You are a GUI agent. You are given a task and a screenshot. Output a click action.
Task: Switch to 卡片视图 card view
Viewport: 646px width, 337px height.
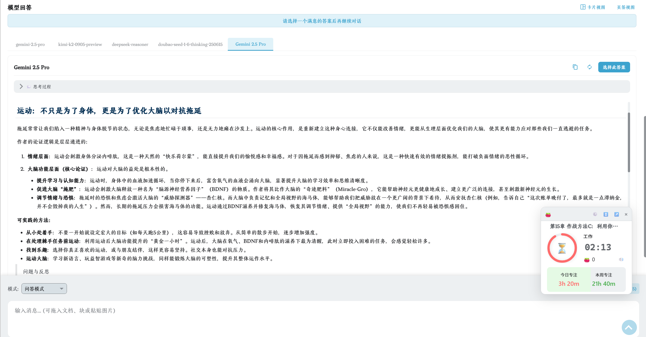[x=593, y=7]
